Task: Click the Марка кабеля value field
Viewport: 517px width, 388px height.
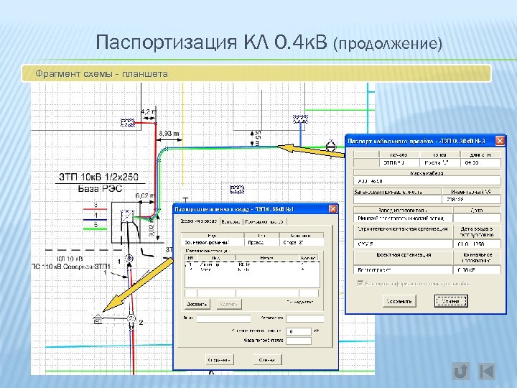Action: (x=427, y=181)
